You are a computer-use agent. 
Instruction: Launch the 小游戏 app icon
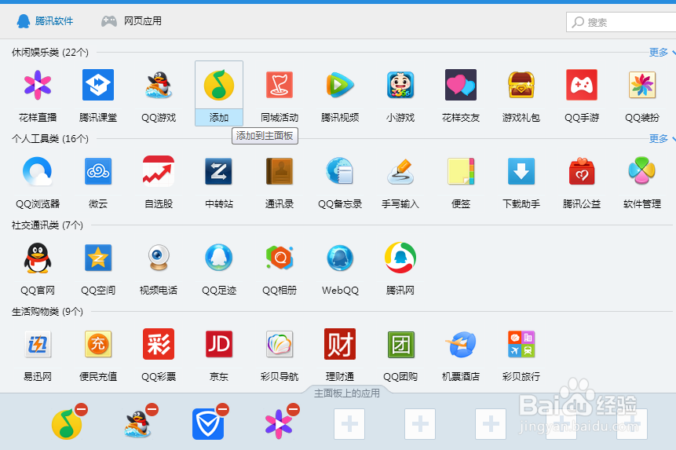[400, 85]
